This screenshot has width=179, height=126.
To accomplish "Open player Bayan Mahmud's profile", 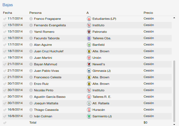I will (x=45, y=64).
